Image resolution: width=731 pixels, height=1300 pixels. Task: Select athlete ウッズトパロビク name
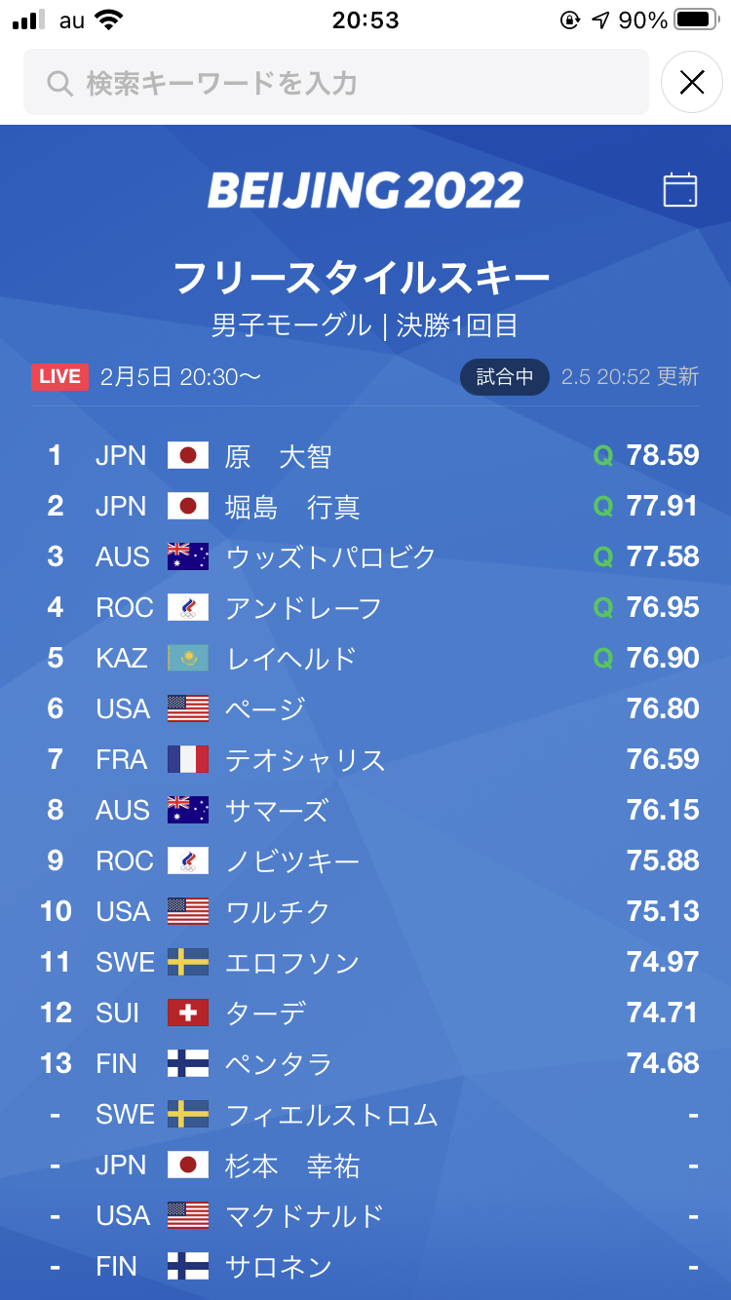[x=330, y=557]
